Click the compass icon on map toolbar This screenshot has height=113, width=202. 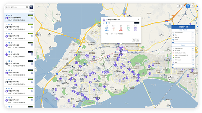point(179,6)
